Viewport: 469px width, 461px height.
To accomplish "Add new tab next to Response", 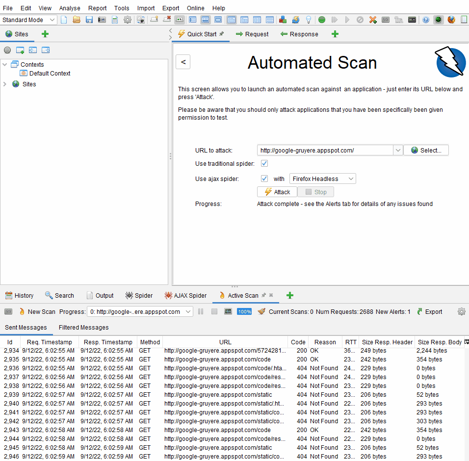I will pos(335,34).
